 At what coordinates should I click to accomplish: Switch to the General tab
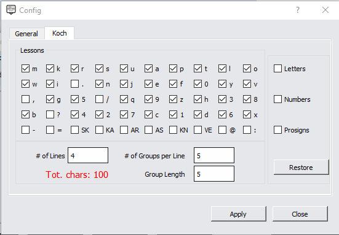tap(26, 34)
